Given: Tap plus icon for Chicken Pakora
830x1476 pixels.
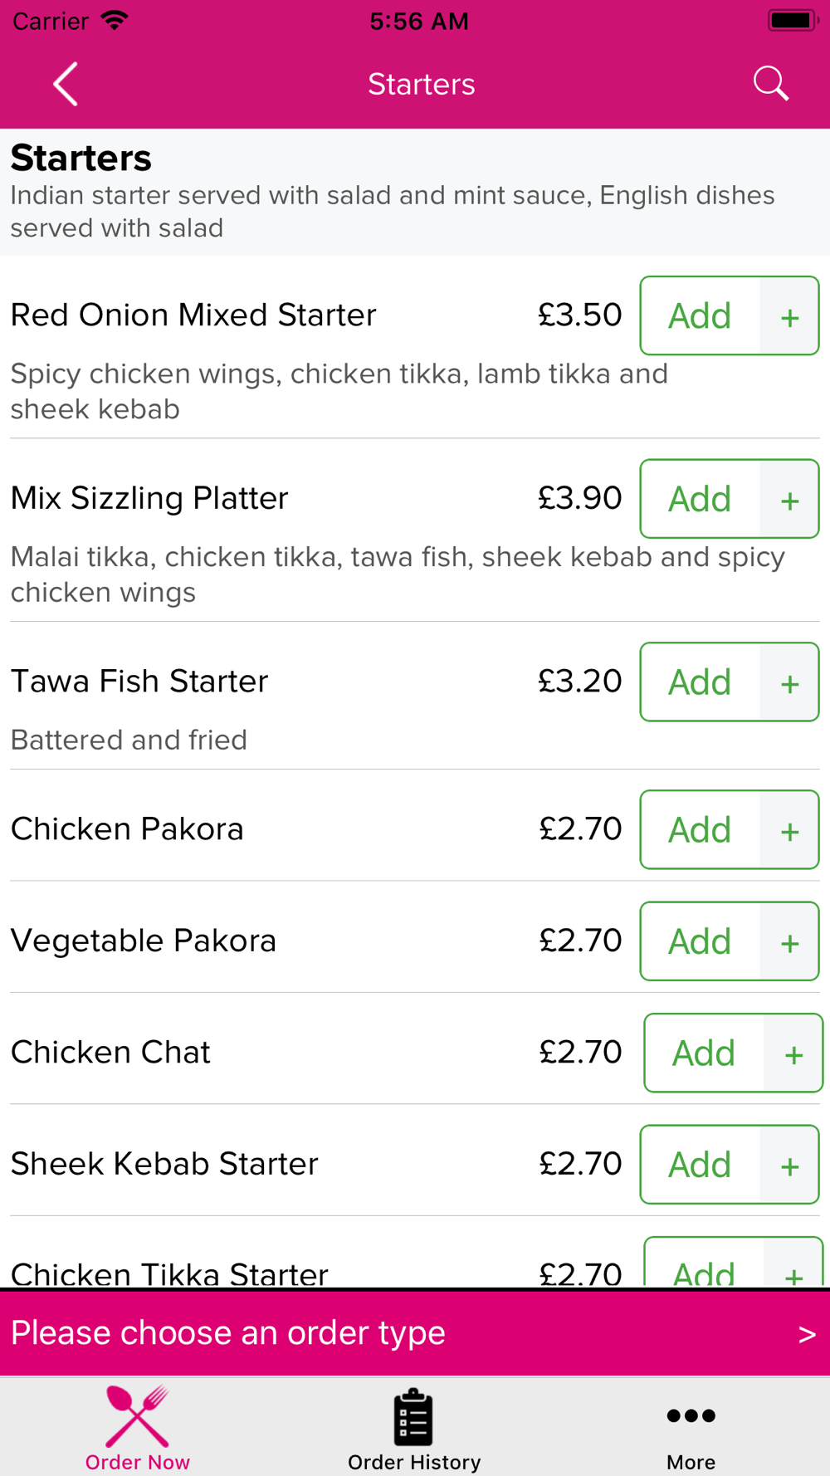Looking at the screenshot, I should pos(789,830).
